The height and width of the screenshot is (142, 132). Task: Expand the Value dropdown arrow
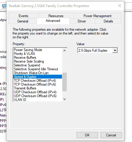(115, 50)
